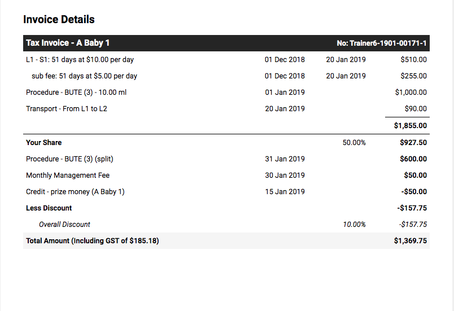Click the Monthly Management Fee line
Viewport: 454px width, 311px height.
226,176
